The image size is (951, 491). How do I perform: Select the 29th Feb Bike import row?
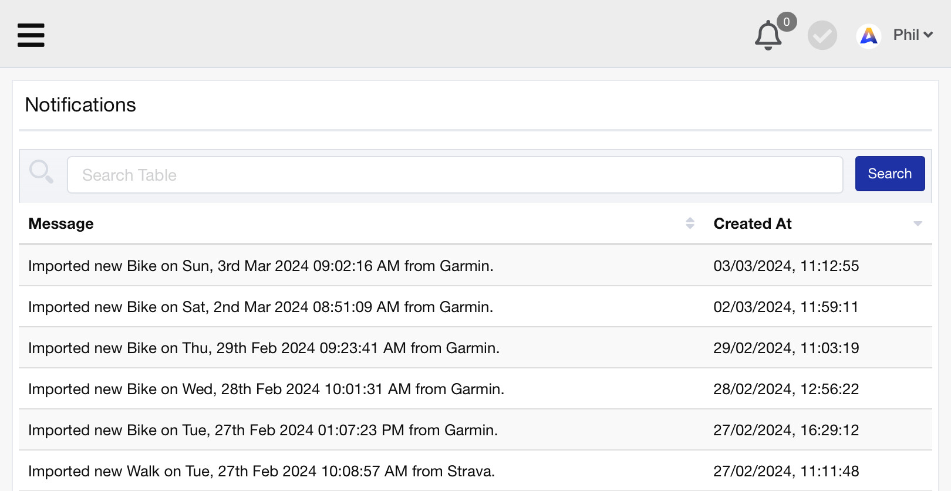(264, 348)
